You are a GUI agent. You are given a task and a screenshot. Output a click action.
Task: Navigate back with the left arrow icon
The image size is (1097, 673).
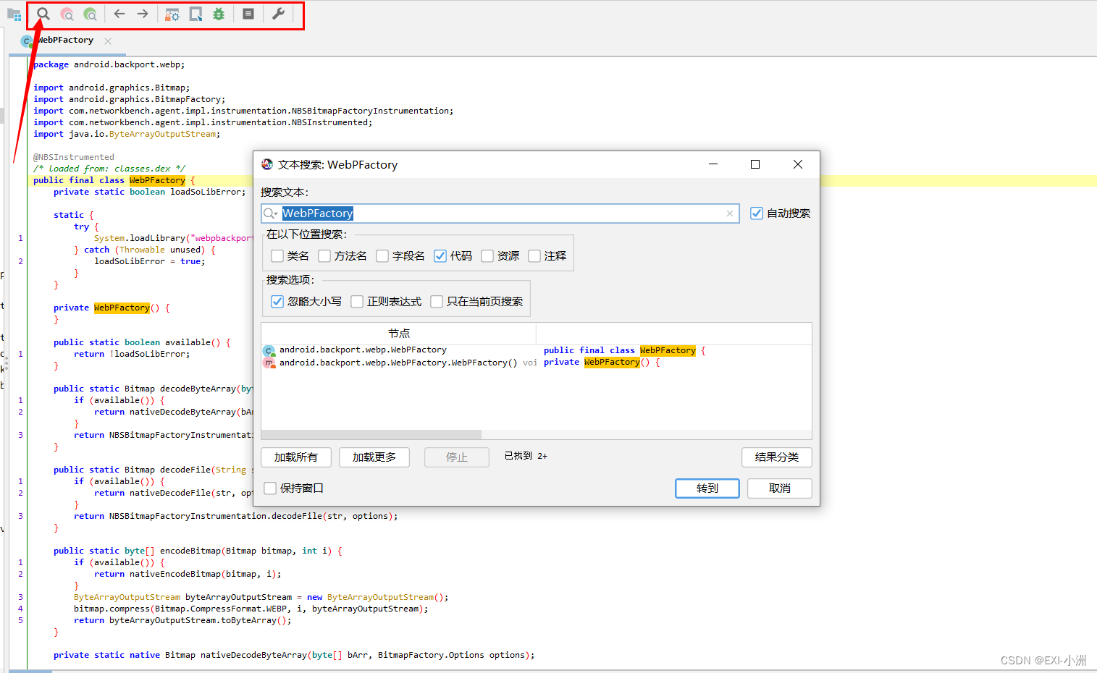tap(119, 14)
